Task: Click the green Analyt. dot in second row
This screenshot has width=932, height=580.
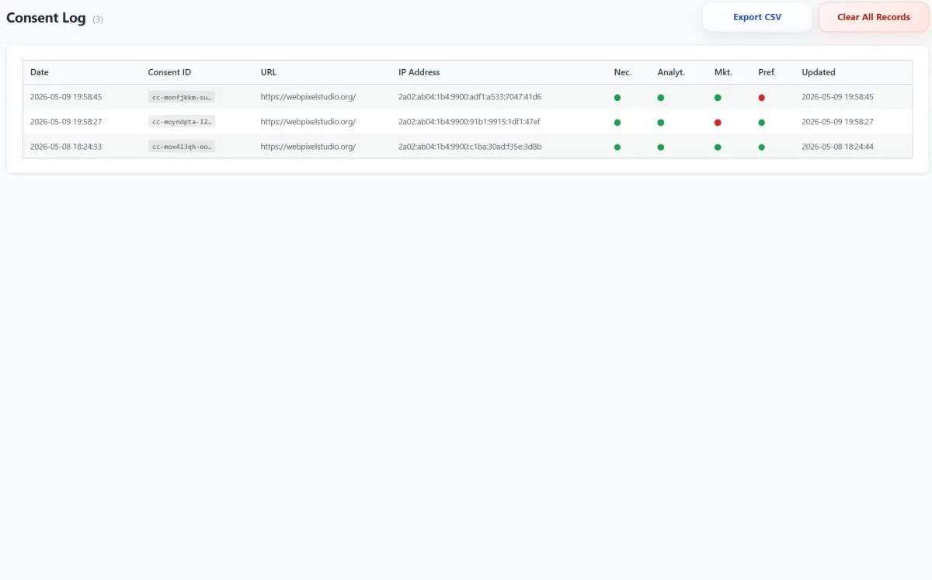Action: point(661,123)
